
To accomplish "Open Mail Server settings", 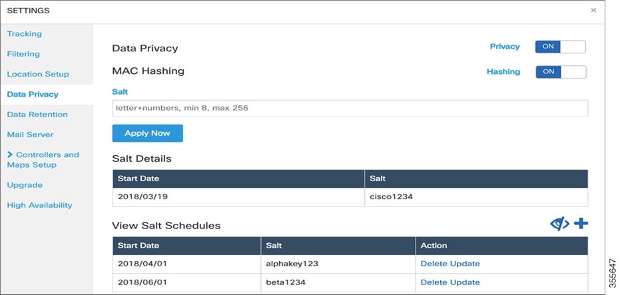I will tap(30, 135).
